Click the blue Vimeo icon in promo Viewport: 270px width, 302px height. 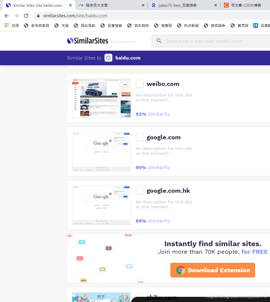129,266
